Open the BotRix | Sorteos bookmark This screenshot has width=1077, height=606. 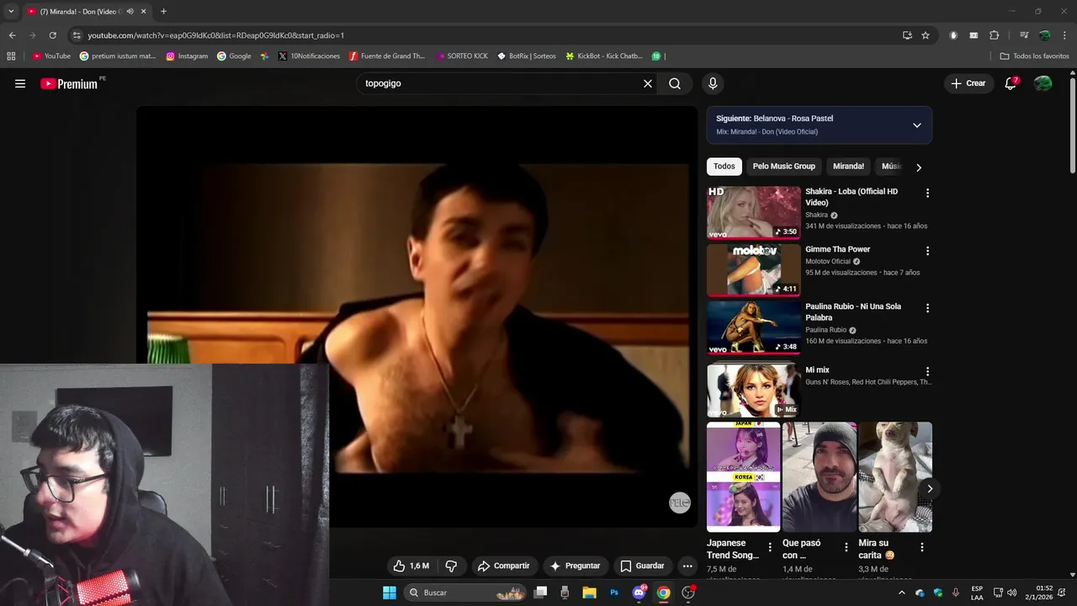point(527,56)
